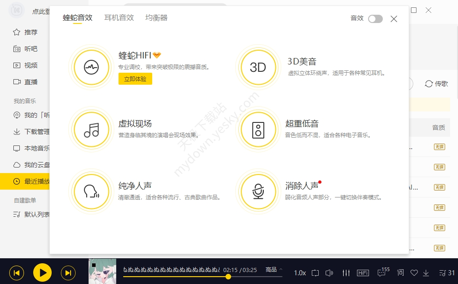
Task: Click the 蝰蛇HIFI waveform effect icon
Action: click(91, 67)
